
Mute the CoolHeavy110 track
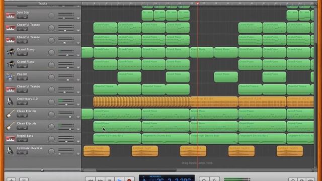[x=20, y=104]
